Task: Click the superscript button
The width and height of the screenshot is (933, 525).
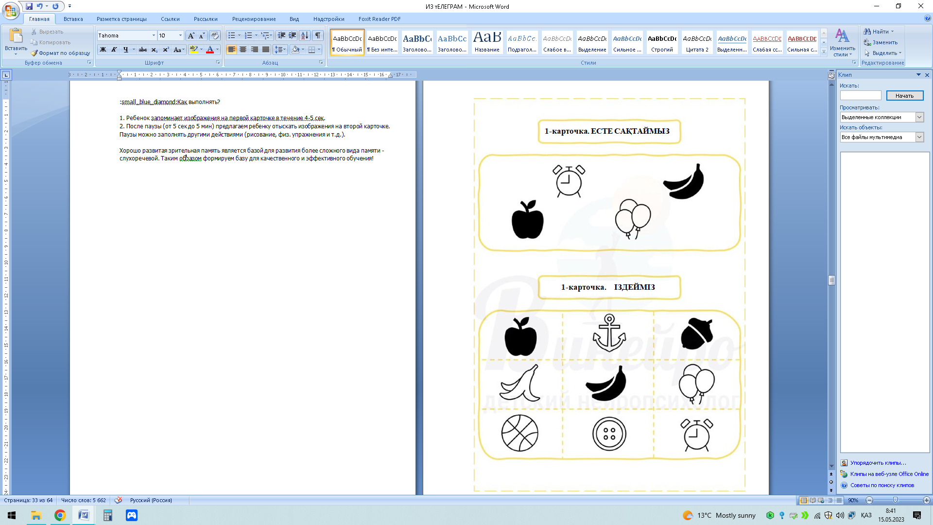Action: click(x=166, y=50)
